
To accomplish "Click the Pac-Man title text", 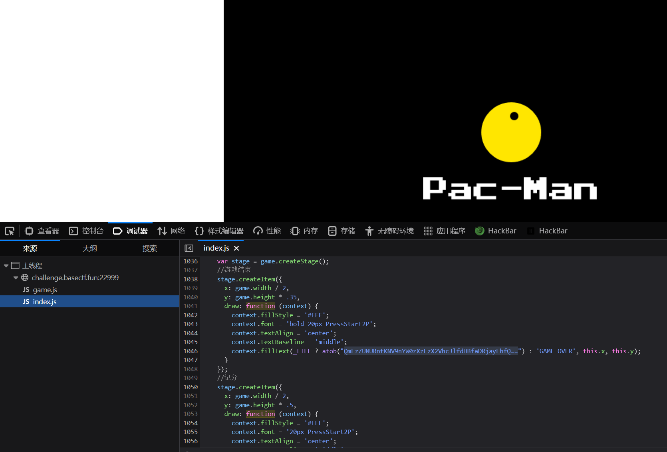I will click(x=510, y=188).
